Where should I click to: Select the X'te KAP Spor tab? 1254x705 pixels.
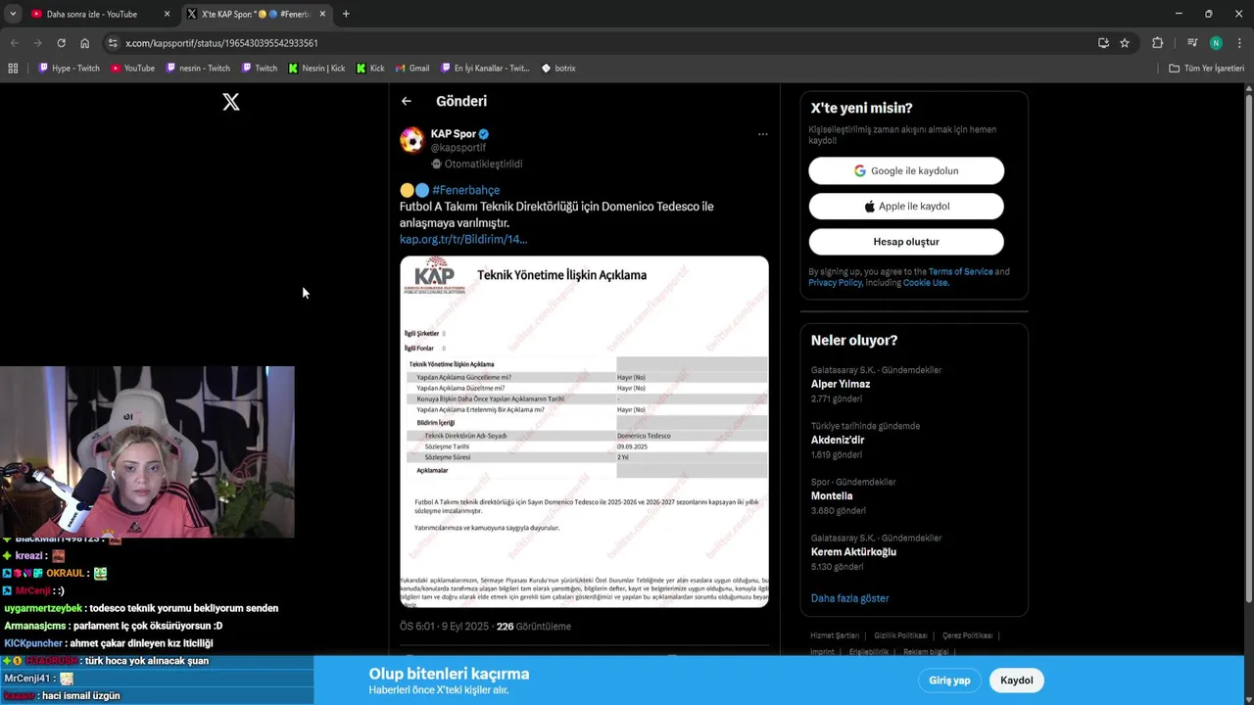pos(255,14)
